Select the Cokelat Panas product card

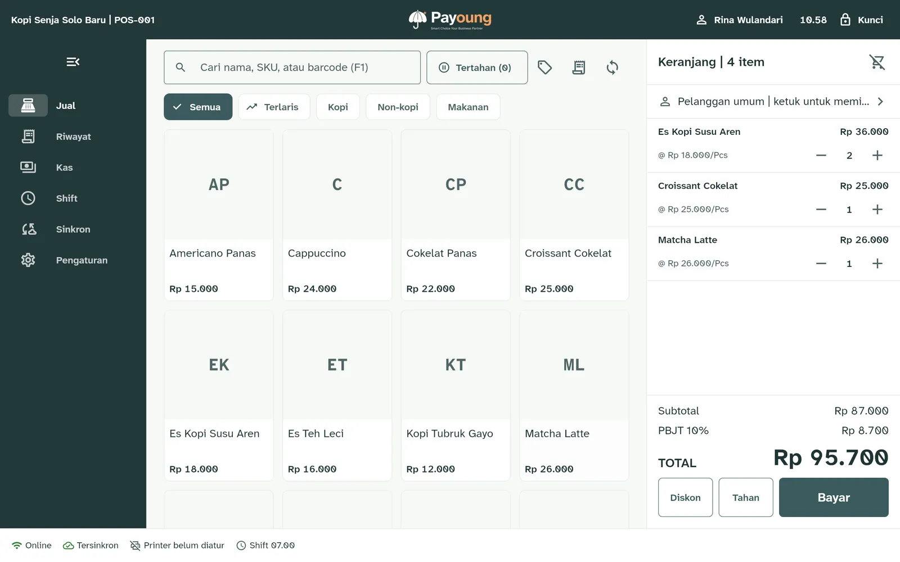tap(456, 215)
